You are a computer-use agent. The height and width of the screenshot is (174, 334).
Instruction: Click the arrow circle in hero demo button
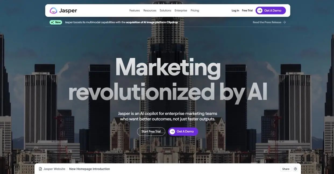click(x=172, y=131)
